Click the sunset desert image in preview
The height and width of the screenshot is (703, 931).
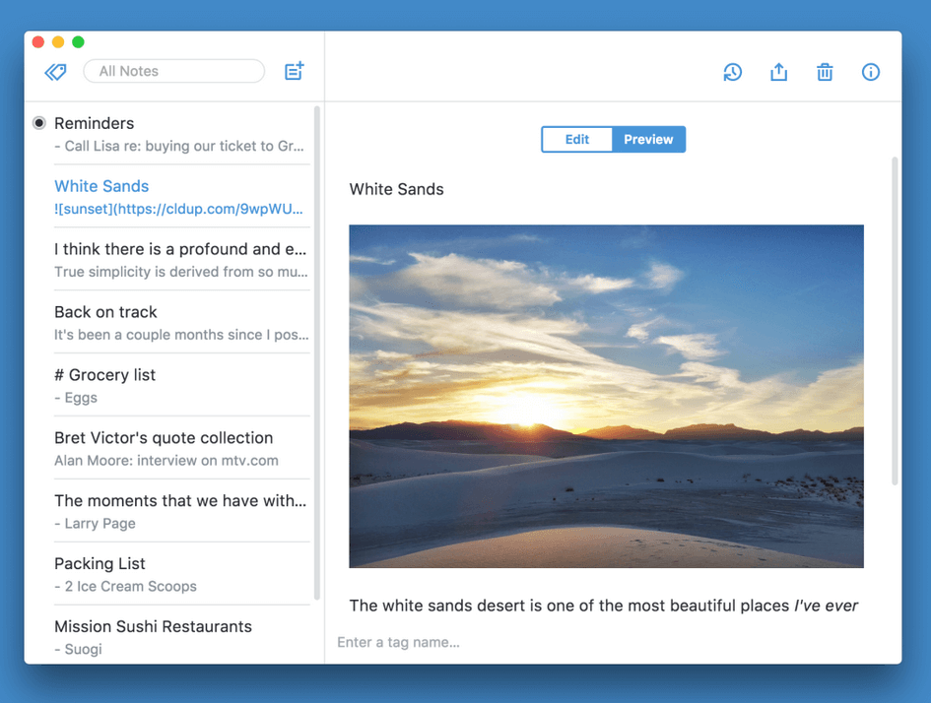pyautogui.click(x=606, y=396)
